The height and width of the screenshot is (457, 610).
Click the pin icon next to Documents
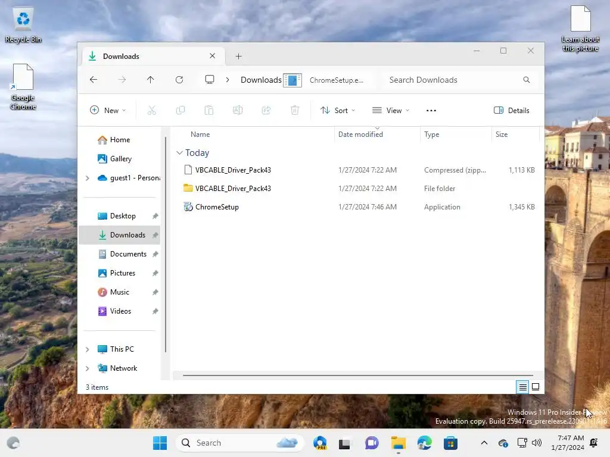pyautogui.click(x=155, y=254)
